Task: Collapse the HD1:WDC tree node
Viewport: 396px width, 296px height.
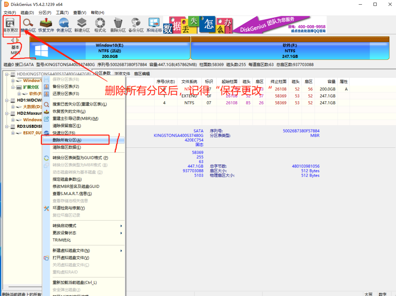Action: click(7, 100)
